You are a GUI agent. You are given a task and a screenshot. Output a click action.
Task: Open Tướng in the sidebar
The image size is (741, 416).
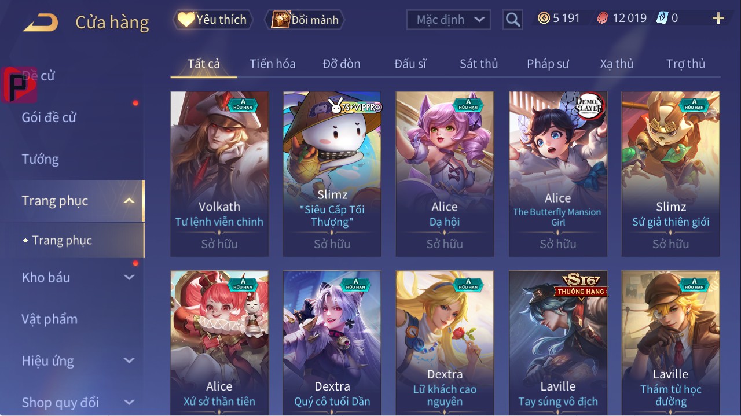41,159
